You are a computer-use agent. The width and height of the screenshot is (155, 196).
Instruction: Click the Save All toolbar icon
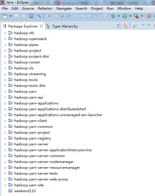click(x=23, y=16)
